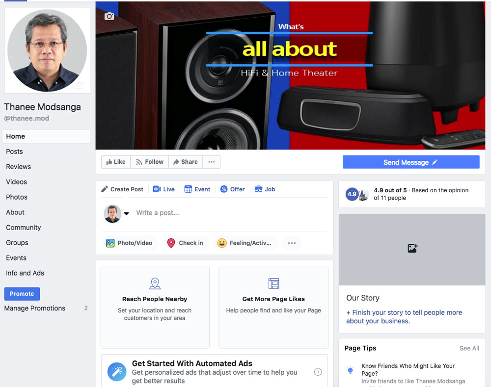Screen dimensions: 491x387
Task: Click the cover photo camera icon
Action: tap(109, 16)
